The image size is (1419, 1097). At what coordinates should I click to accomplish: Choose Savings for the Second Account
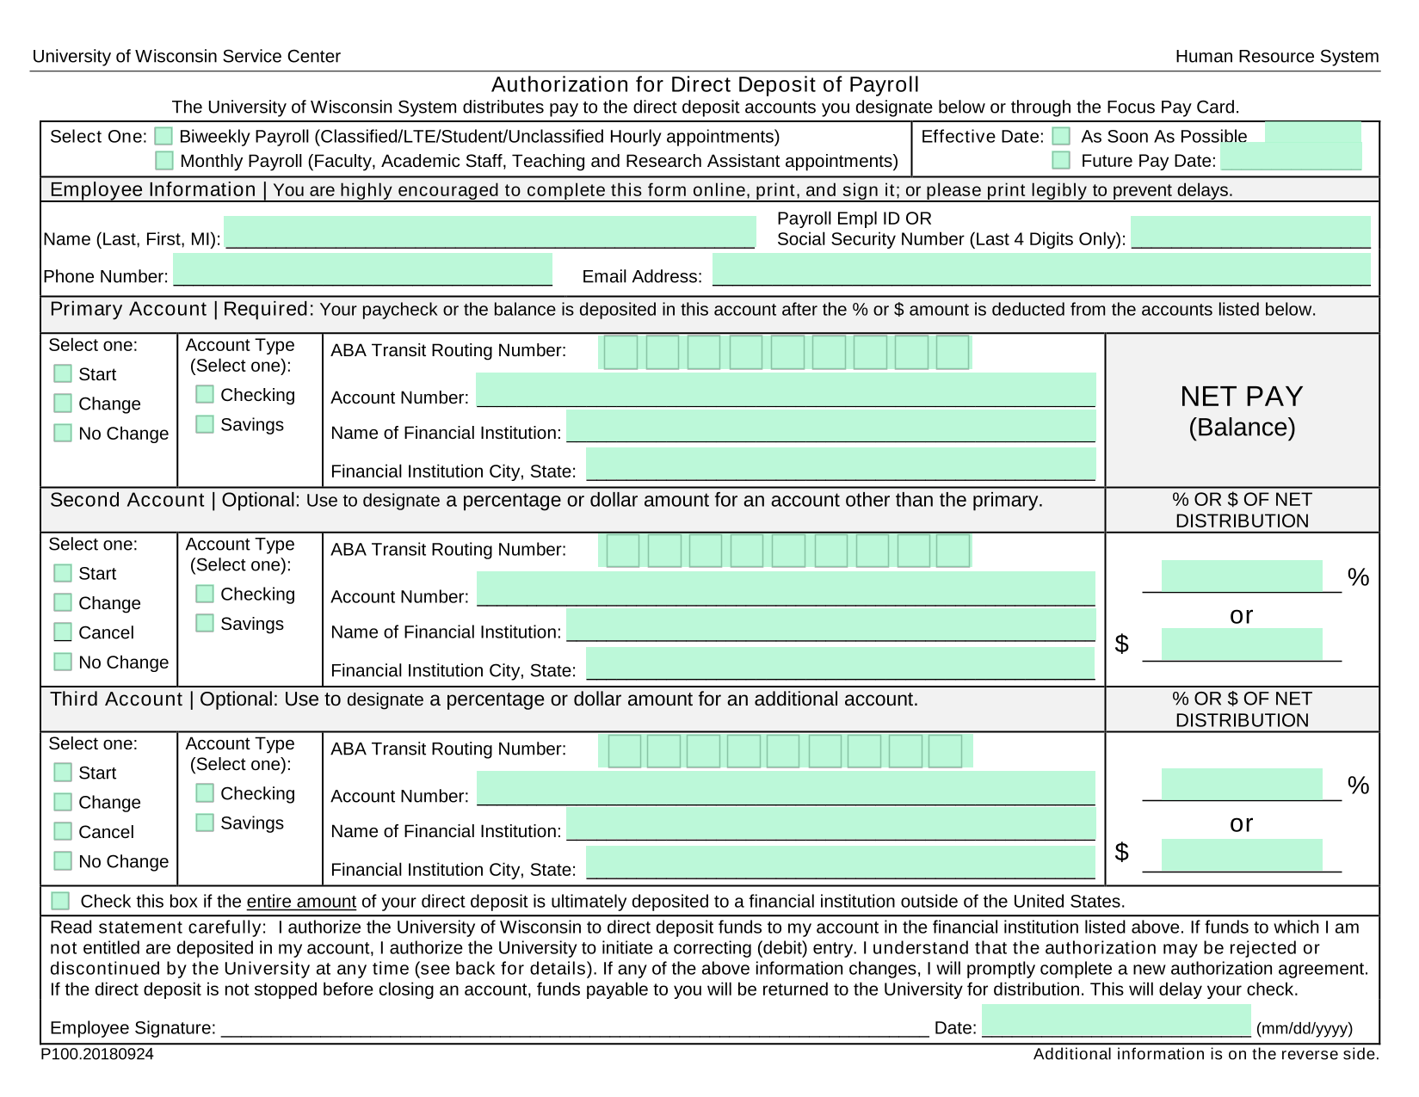coord(205,623)
